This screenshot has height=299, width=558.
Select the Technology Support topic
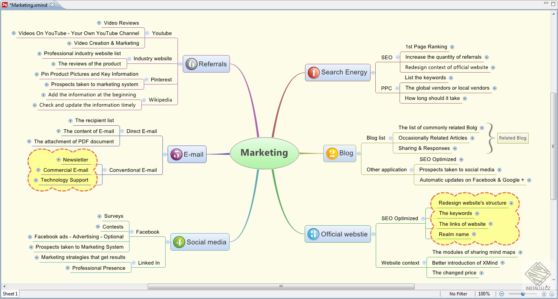(65, 180)
